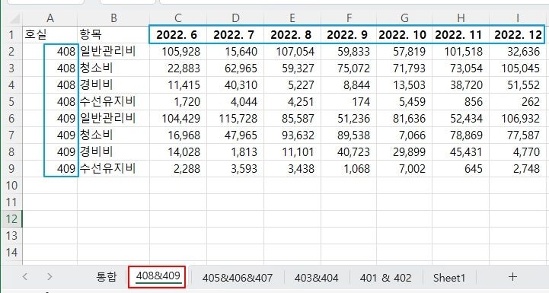
Task: Select column G header
Action: pyautogui.click(x=404, y=18)
